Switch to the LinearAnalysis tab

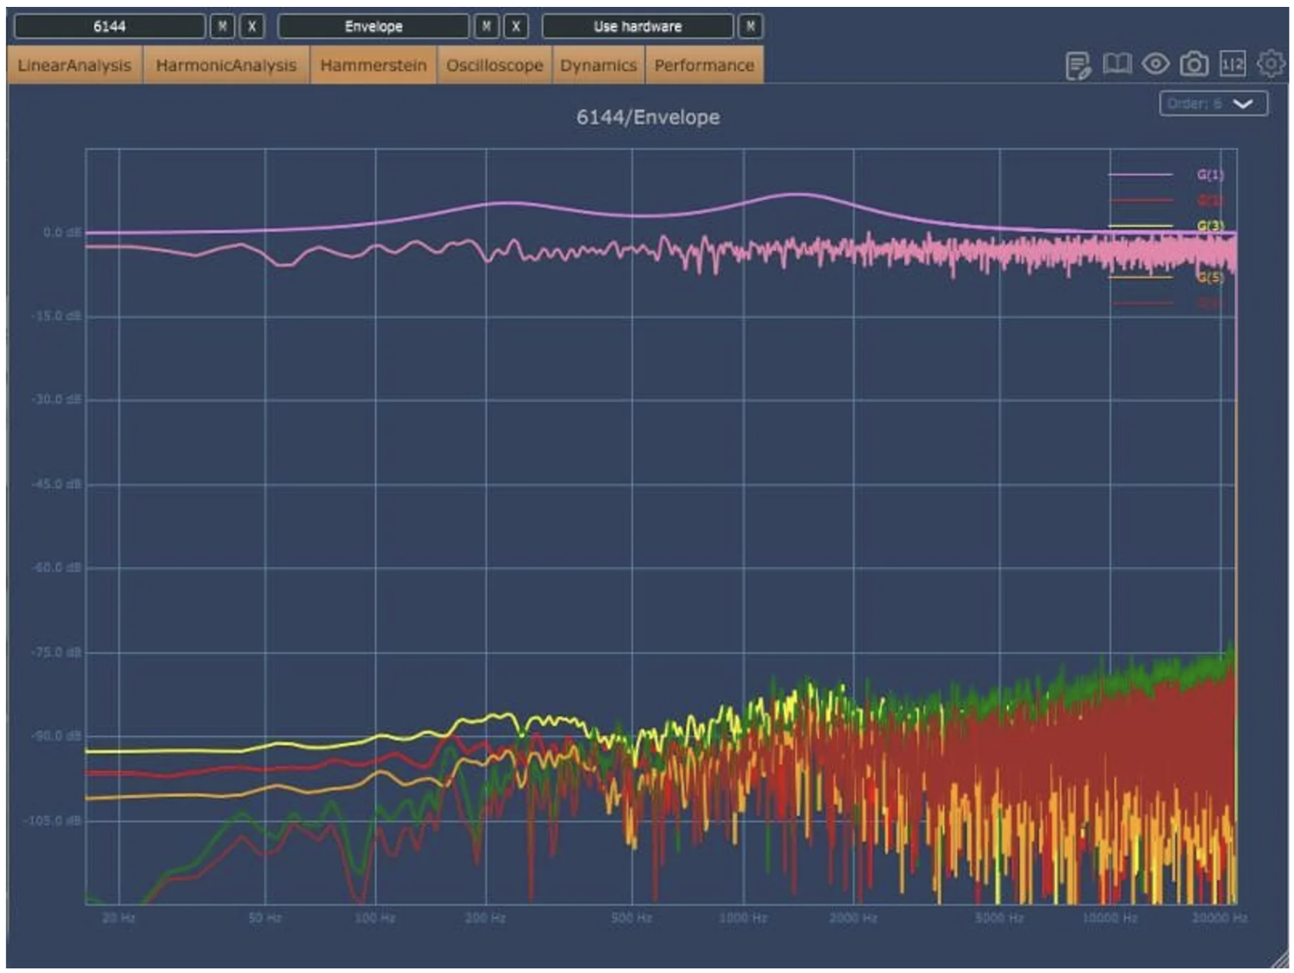74,65
